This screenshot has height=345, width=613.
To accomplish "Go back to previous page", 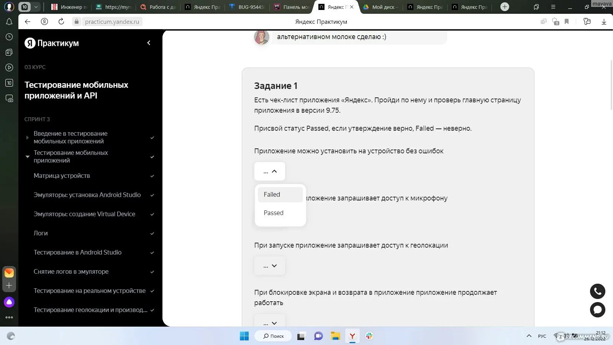I will [x=28, y=22].
